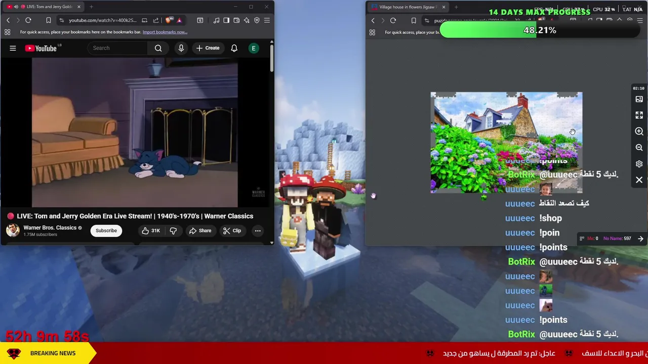Search by voice with the microphone icon
This screenshot has width=648, height=364.
181,48
